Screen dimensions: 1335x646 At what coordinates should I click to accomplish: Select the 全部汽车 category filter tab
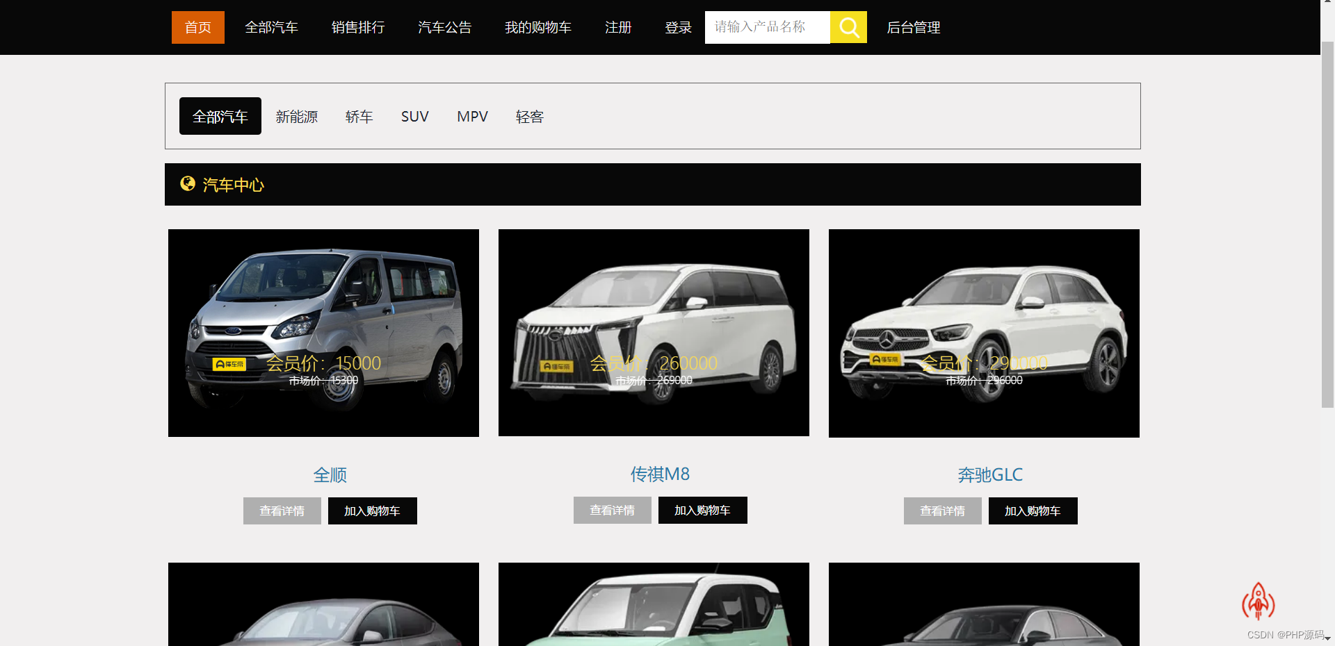[220, 116]
